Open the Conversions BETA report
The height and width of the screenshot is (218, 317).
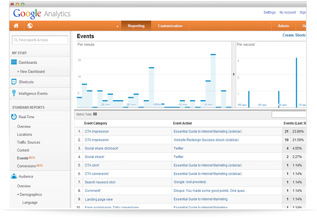(30, 166)
